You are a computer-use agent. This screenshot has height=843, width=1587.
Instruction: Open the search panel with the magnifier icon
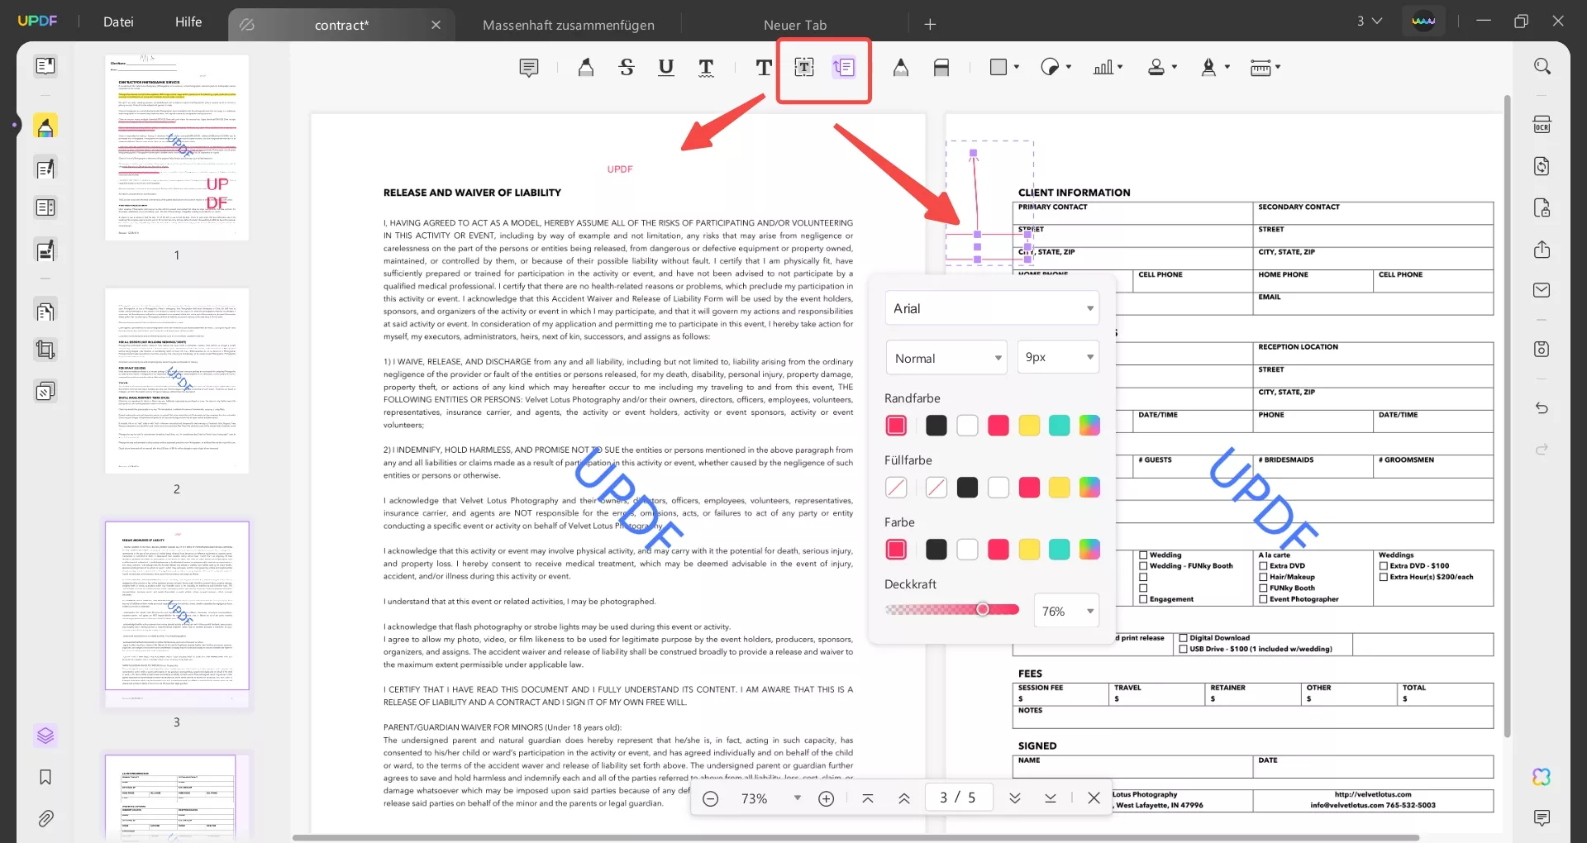(1542, 66)
